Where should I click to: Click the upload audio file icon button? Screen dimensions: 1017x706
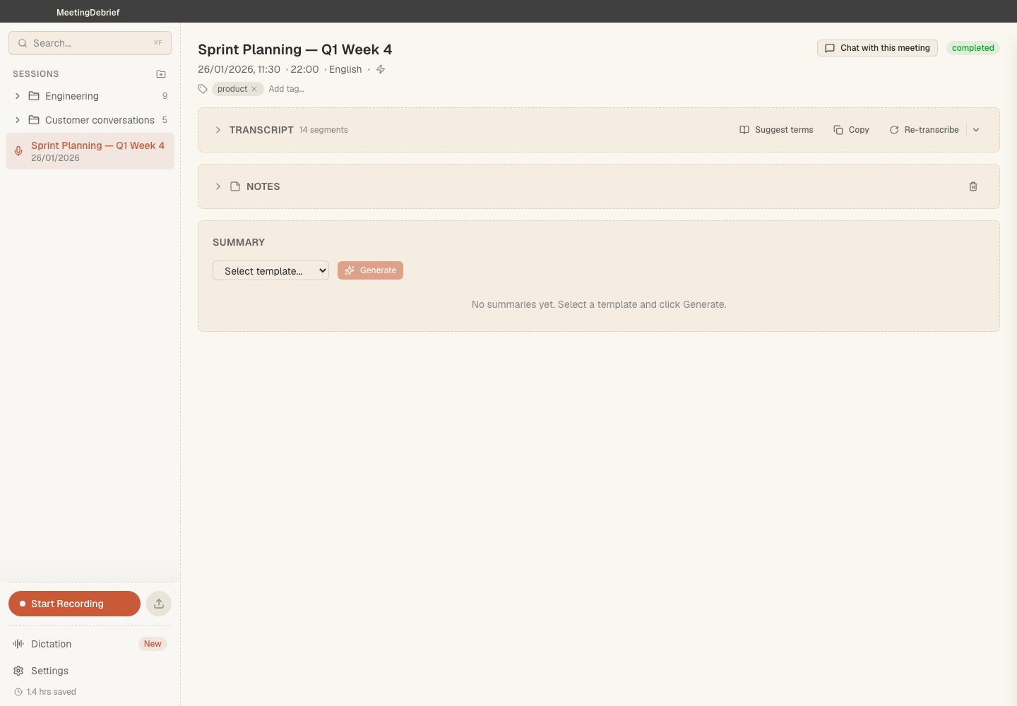[x=159, y=604]
